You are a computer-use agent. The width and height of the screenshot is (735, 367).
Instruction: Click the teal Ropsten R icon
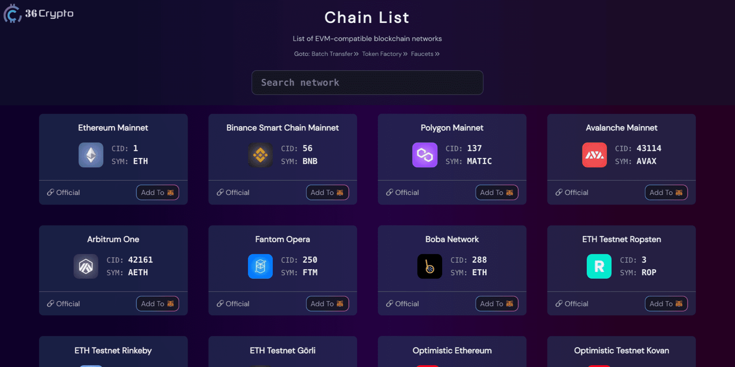(x=599, y=266)
